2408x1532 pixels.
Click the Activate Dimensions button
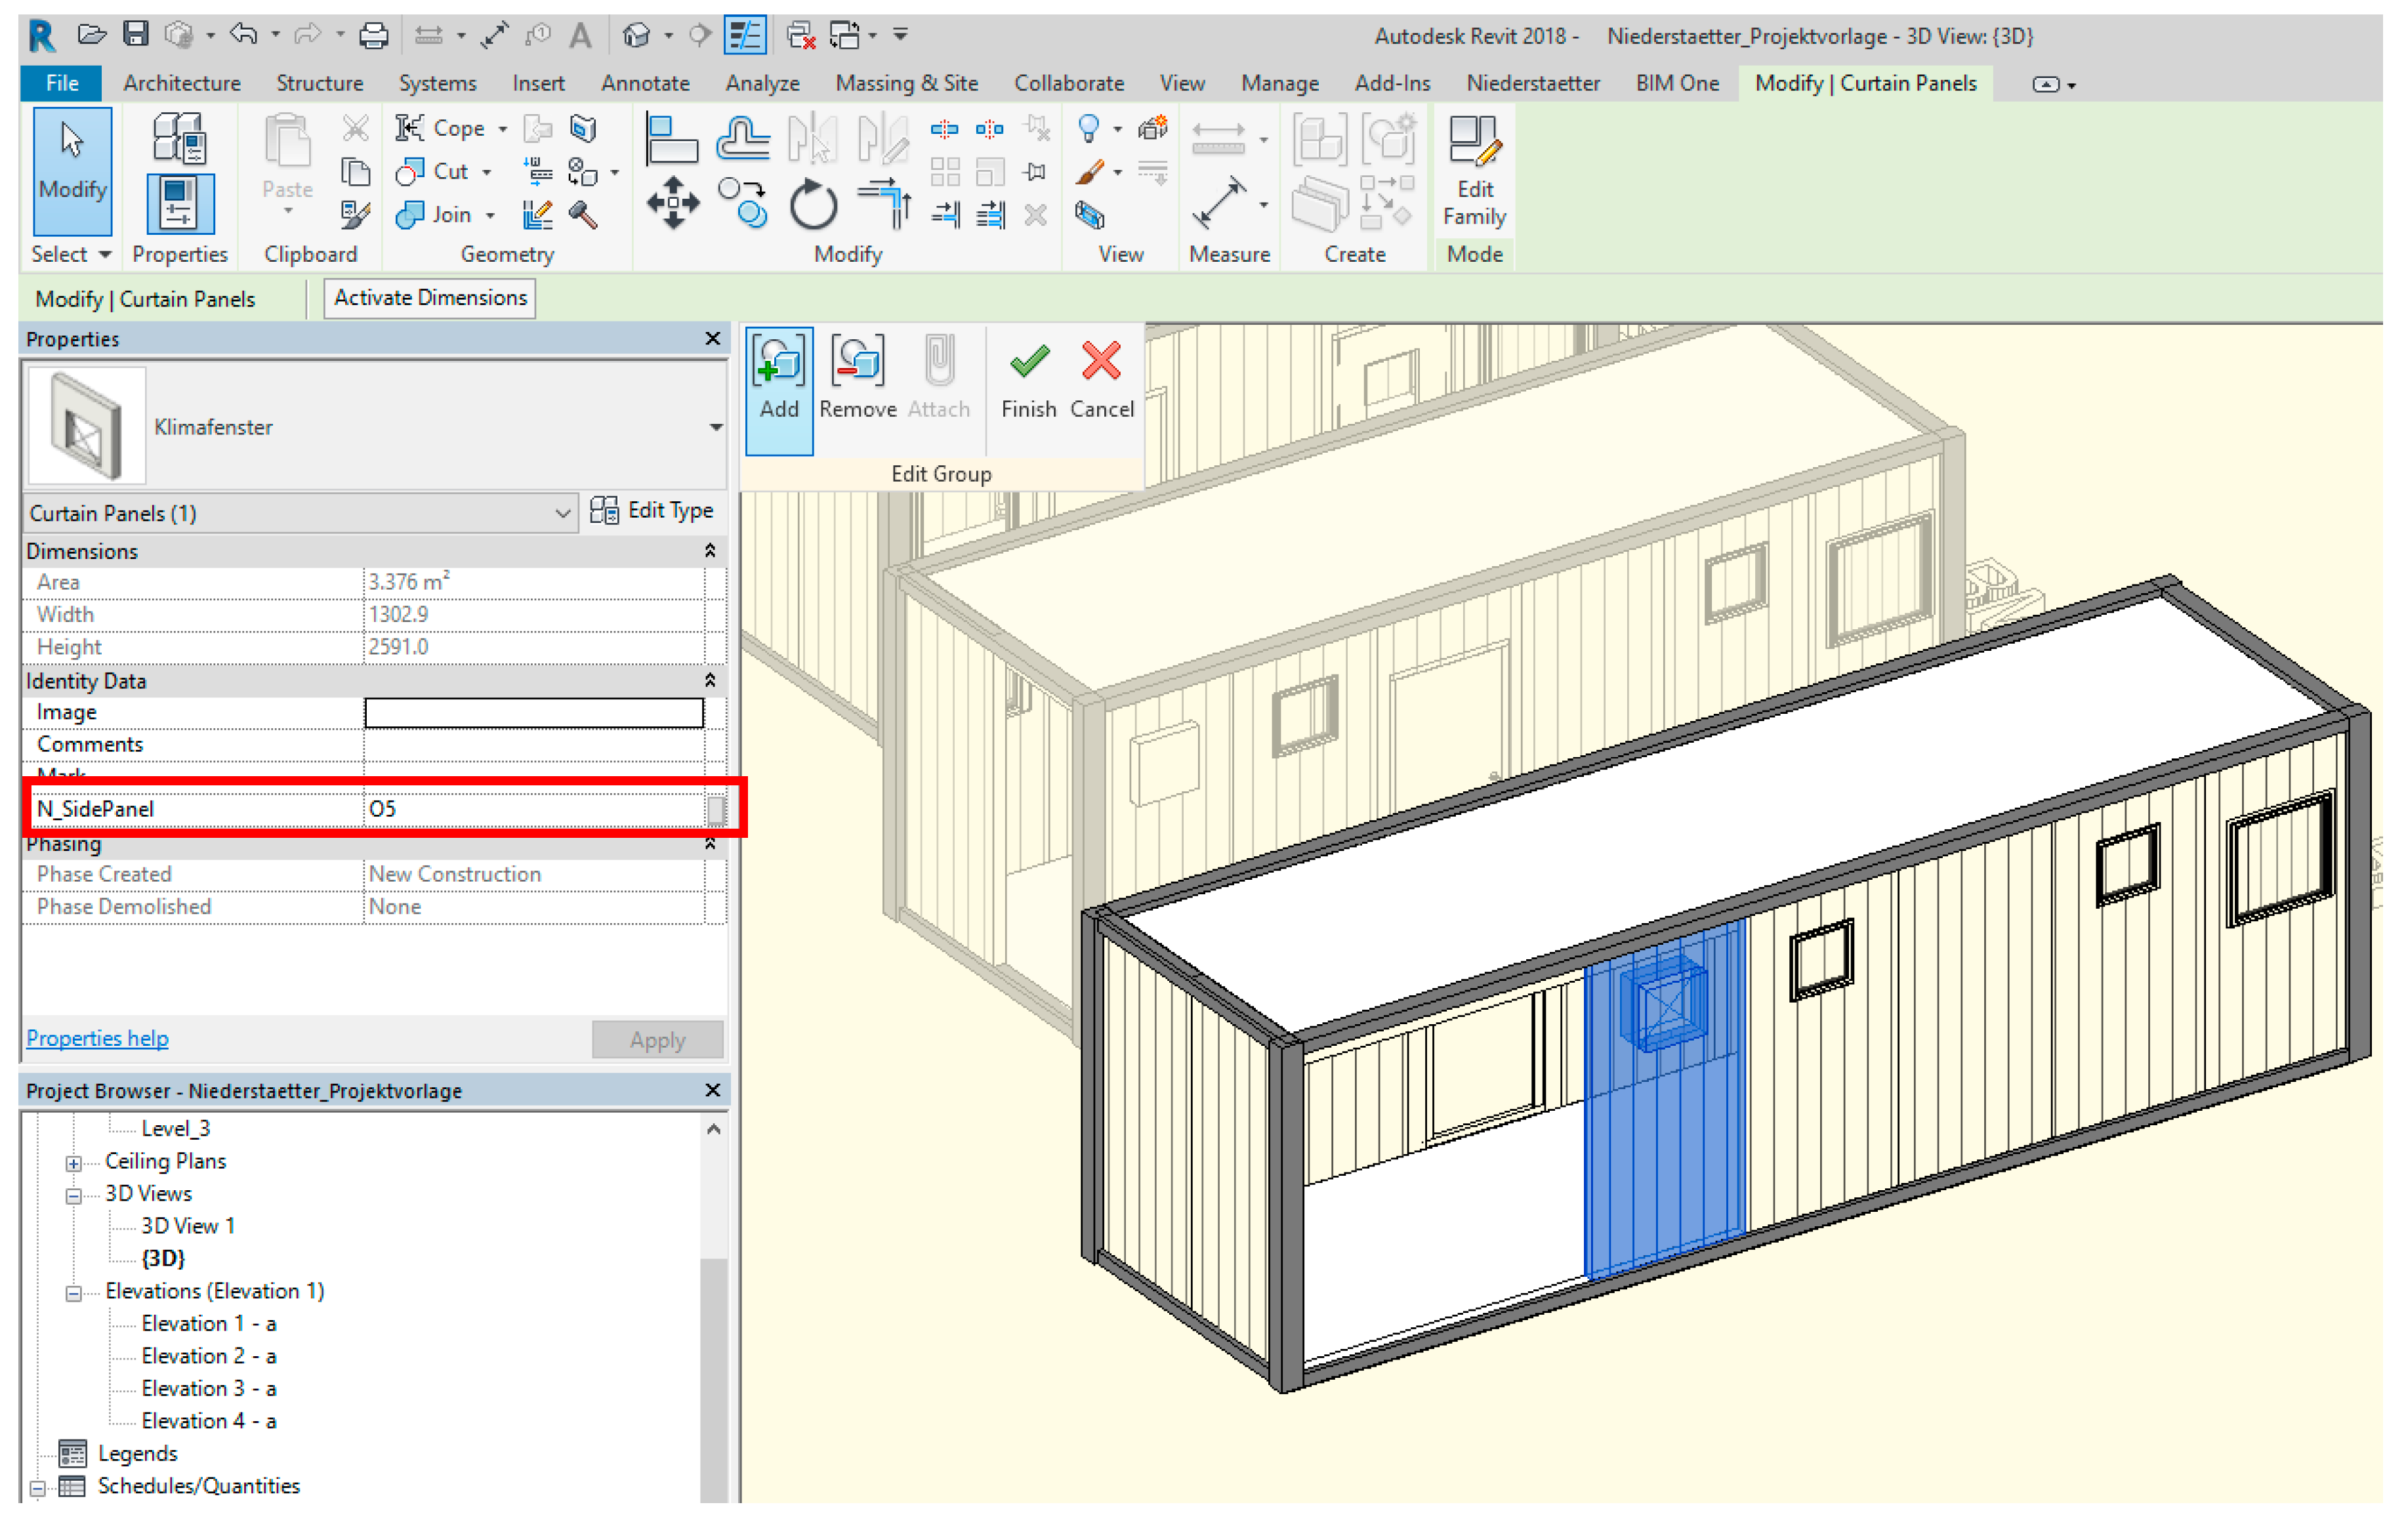coord(430,298)
